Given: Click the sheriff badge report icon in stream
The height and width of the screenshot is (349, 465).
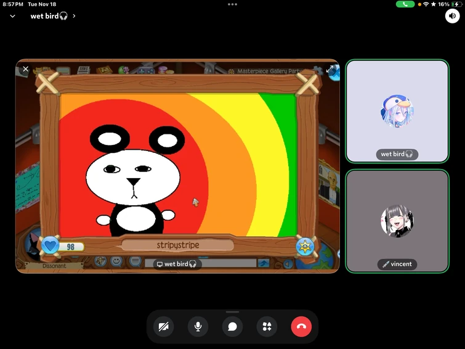Looking at the screenshot, I should 305,246.
